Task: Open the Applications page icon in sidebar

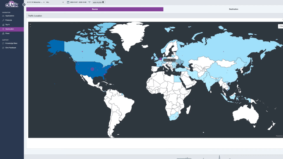Action: tap(3, 16)
